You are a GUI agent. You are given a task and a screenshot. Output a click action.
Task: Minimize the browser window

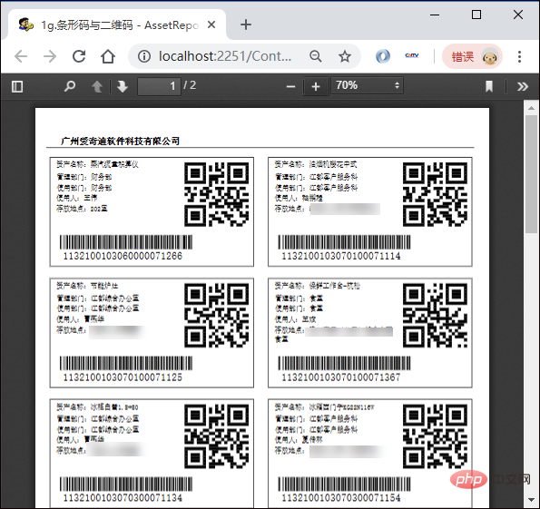[x=435, y=15]
